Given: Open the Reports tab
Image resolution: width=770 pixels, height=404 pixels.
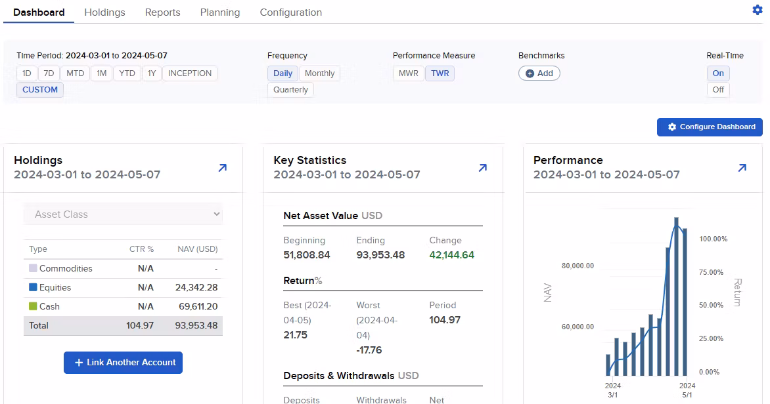Looking at the screenshot, I should 162,12.
